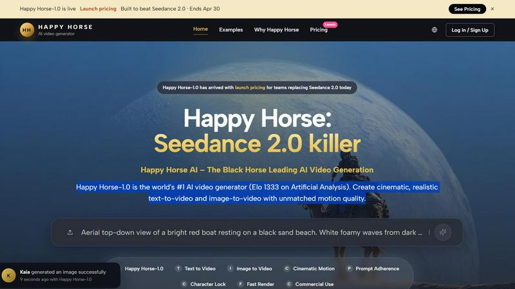Select the Happy Horse-1.0 tag
Viewport: 515px width, 289px height.
144,268
